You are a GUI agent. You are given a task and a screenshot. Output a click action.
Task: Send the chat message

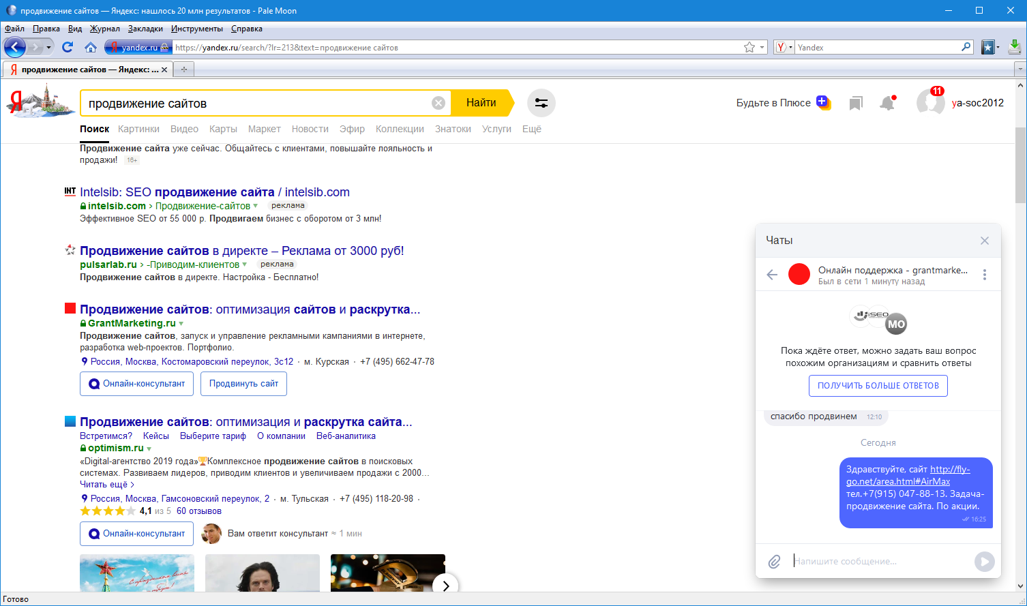pyautogui.click(x=984, y=562)
